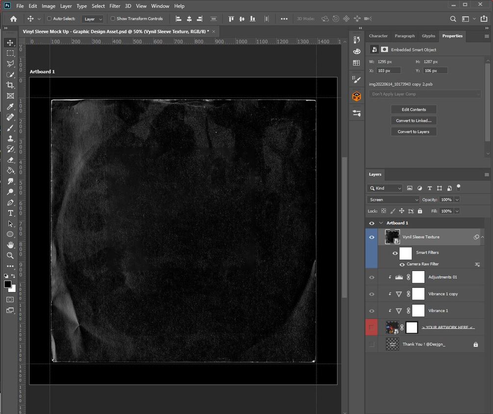Open the Auto-Select Layer dropdown
The height and width of the screenshot is (414, 493).
(x=92, y=19)
